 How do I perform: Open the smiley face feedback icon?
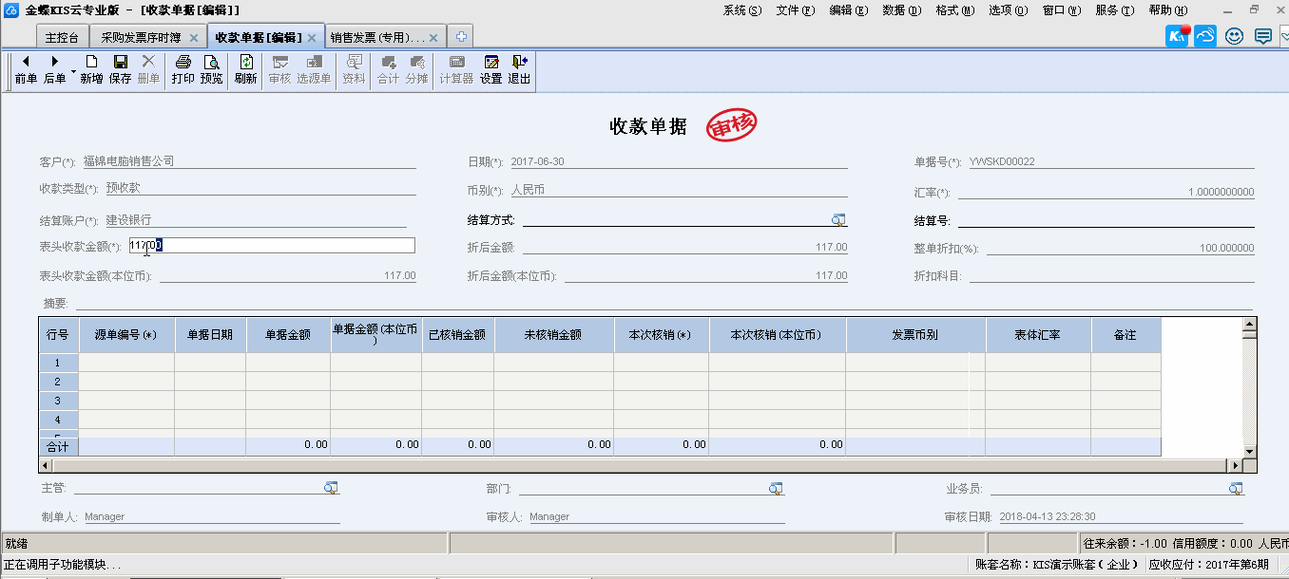pos(1234,37)
